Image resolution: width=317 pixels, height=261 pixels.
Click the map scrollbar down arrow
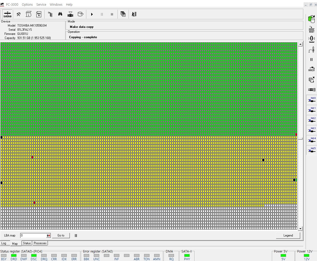(x=300, y=229)
